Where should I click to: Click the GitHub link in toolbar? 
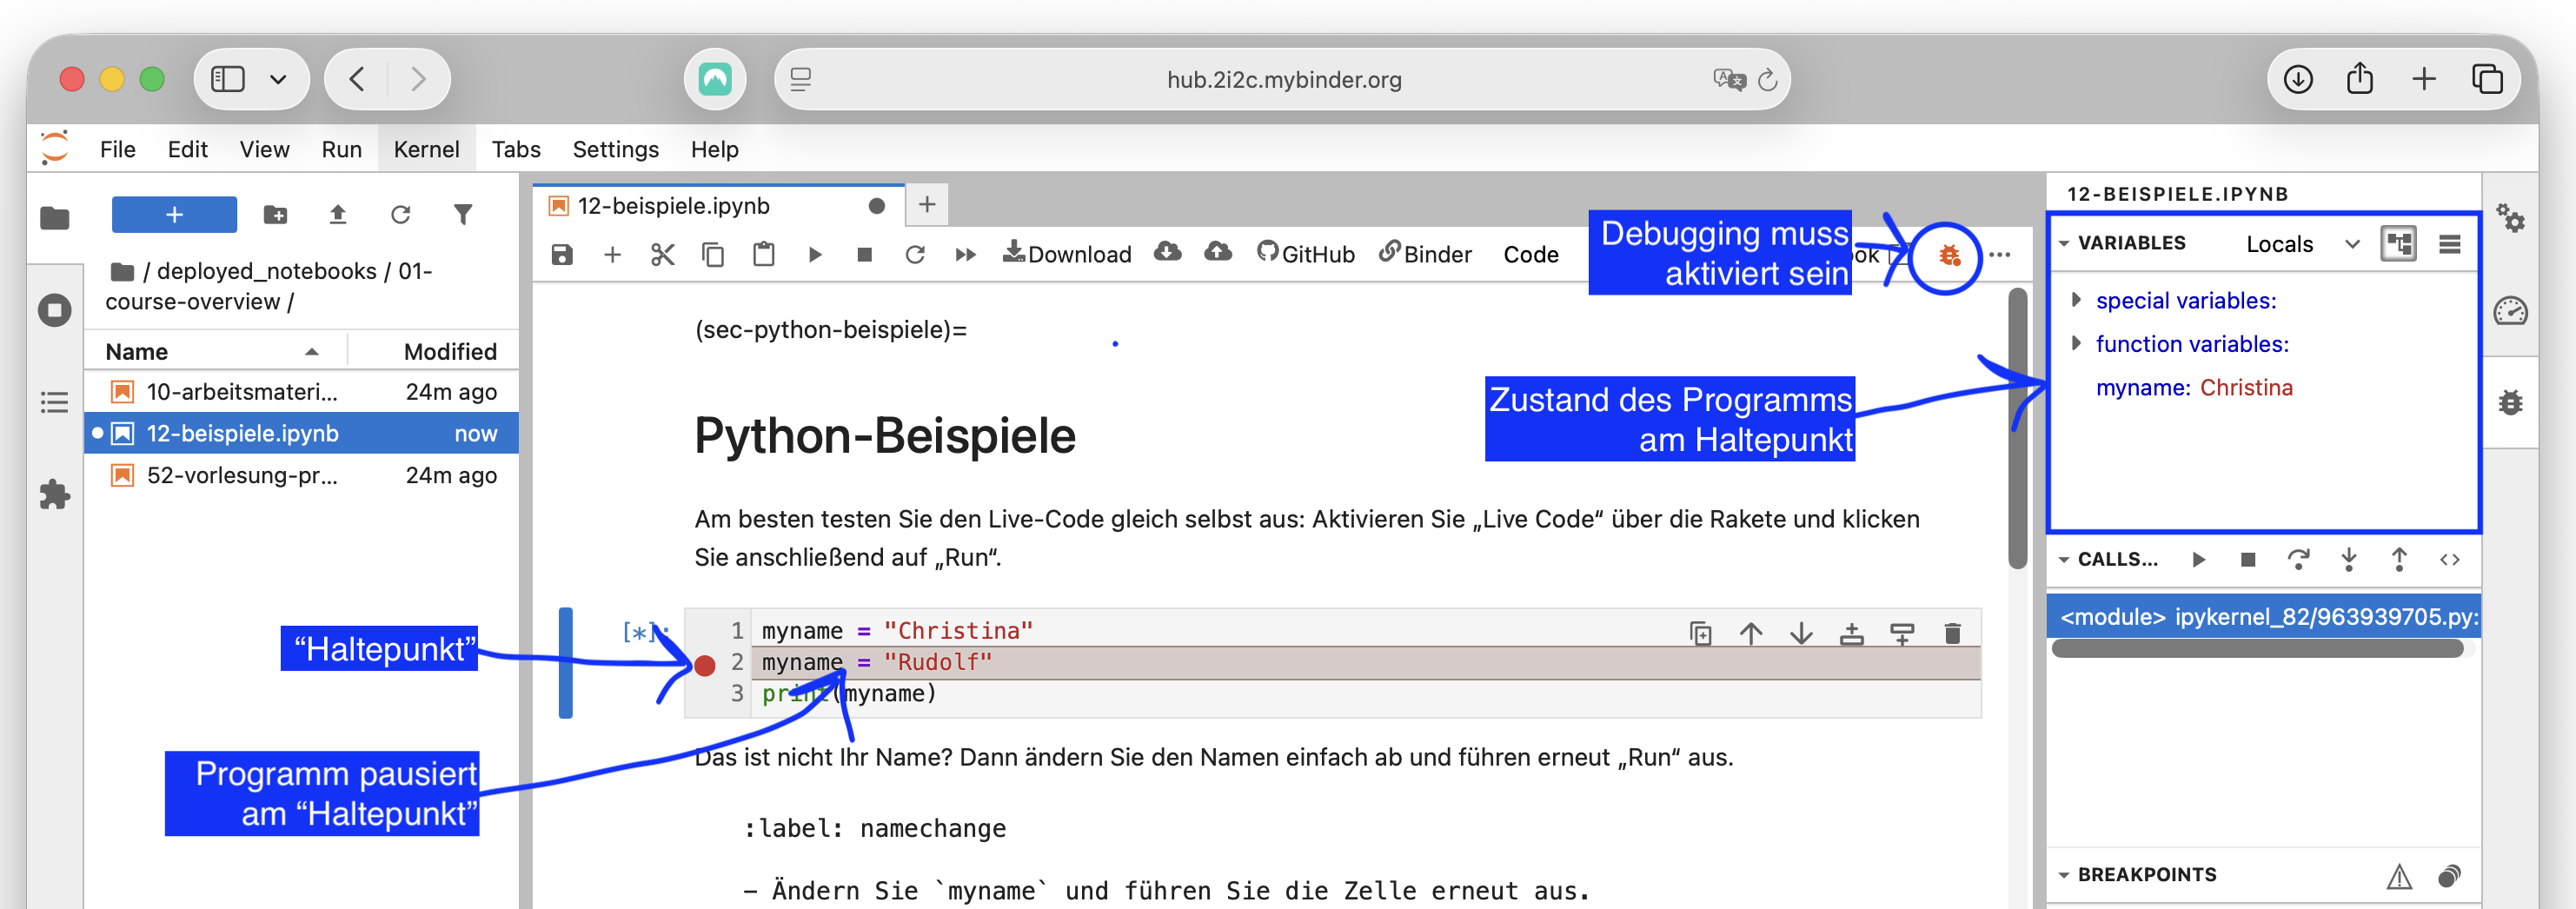(1305, 254)
